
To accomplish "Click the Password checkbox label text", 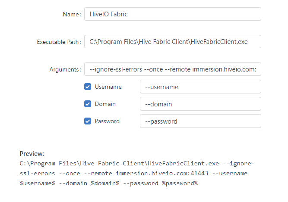I will pos(107,121).
